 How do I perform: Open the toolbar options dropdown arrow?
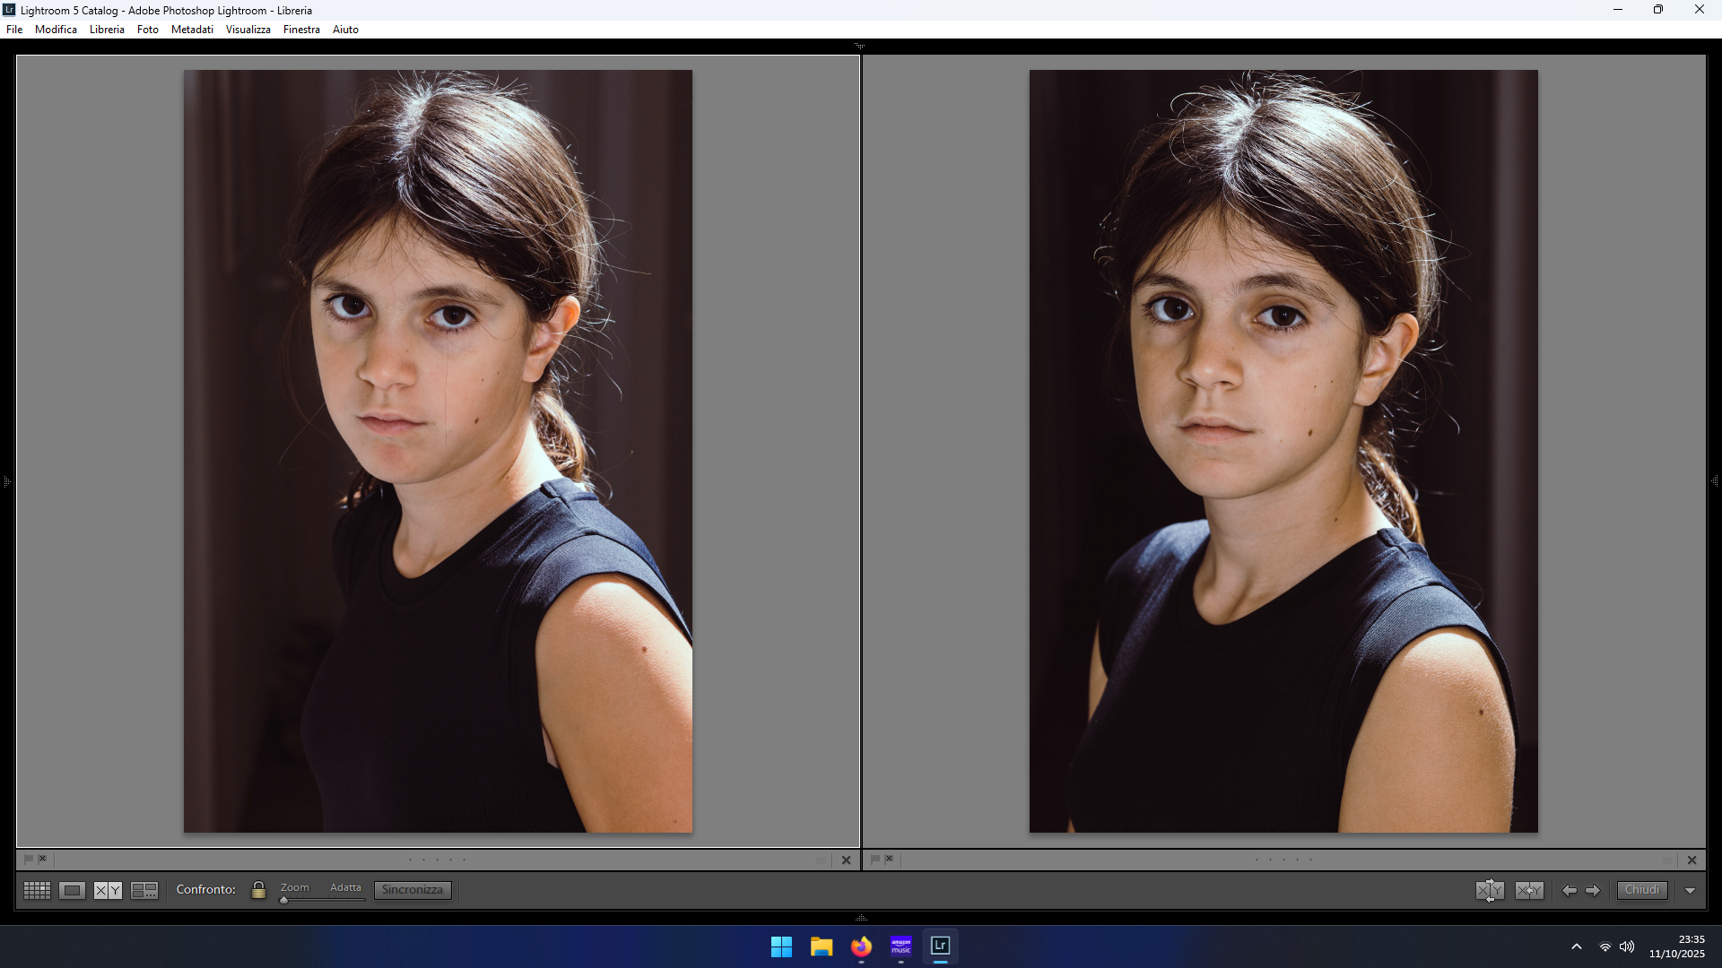tap(1690, 890)
